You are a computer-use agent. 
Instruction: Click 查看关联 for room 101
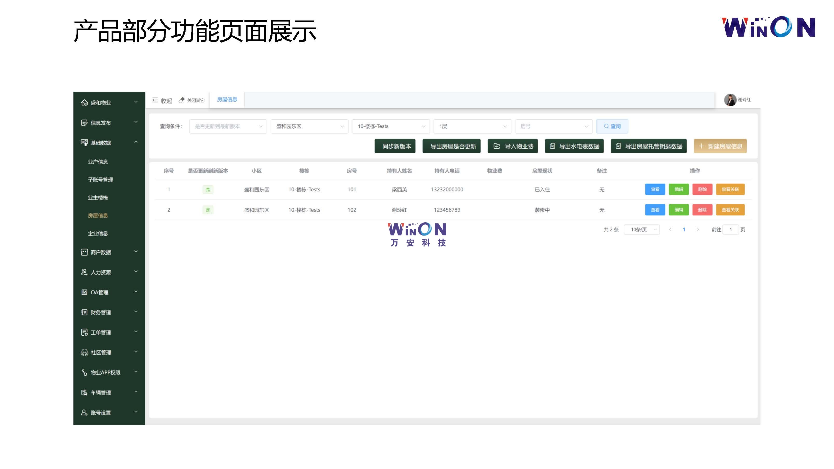pyautogui.click(x=730, y=189)
